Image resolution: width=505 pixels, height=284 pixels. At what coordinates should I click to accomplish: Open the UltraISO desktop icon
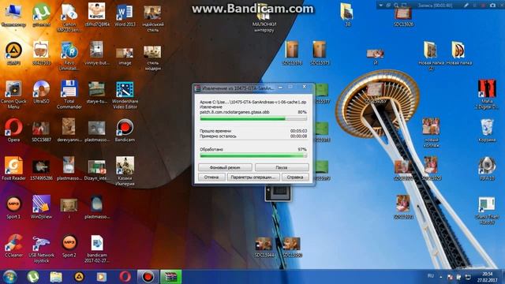41,92
